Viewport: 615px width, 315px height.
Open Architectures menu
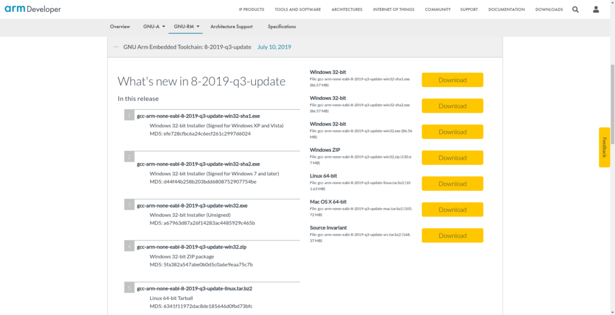tap(347, 10)
